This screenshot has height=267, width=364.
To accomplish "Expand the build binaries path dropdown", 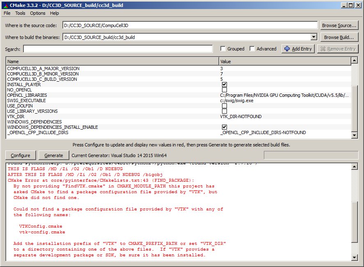I will [314, 37].
